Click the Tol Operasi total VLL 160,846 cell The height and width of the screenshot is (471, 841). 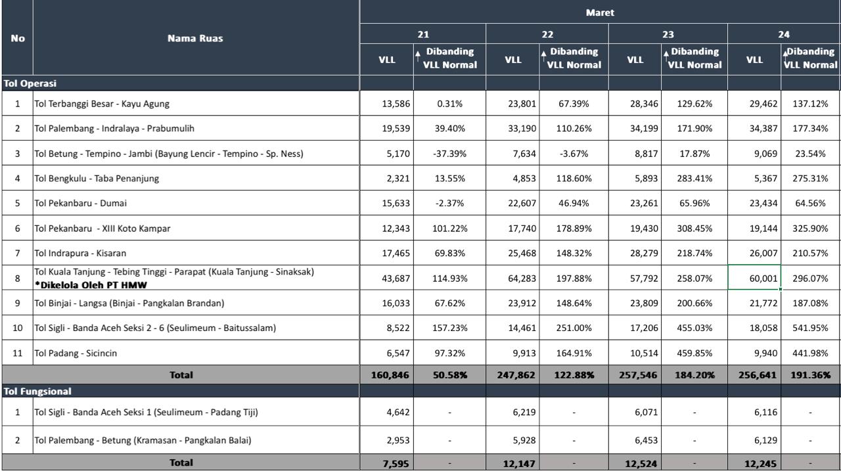387,375
